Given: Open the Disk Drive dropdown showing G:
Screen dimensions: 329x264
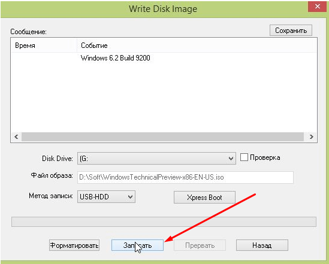Looking at the screenshot, I should click(x=156, y=159).
